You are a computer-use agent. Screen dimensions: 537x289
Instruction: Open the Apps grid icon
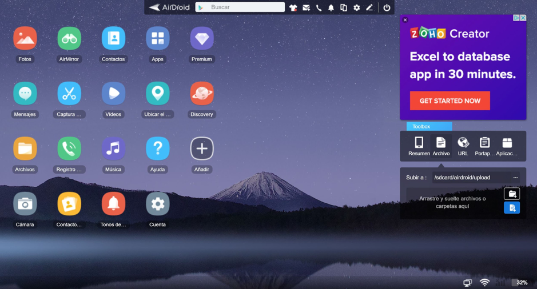coord(157,38)
